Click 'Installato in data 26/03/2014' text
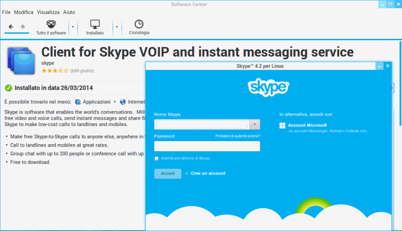 tap(54, 88)
